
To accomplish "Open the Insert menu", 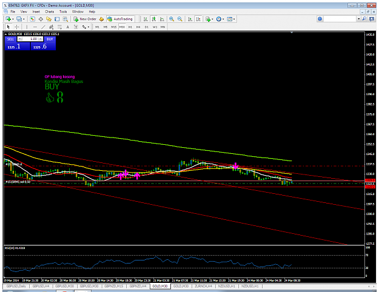I will [36, 12].
